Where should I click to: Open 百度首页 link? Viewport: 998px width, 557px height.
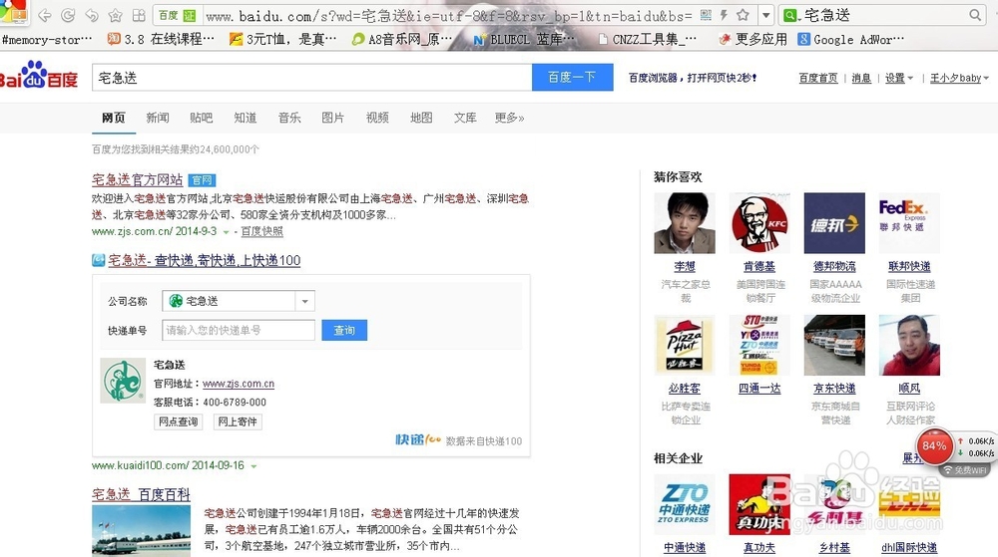pyautogui.click(x=818, y=78)
